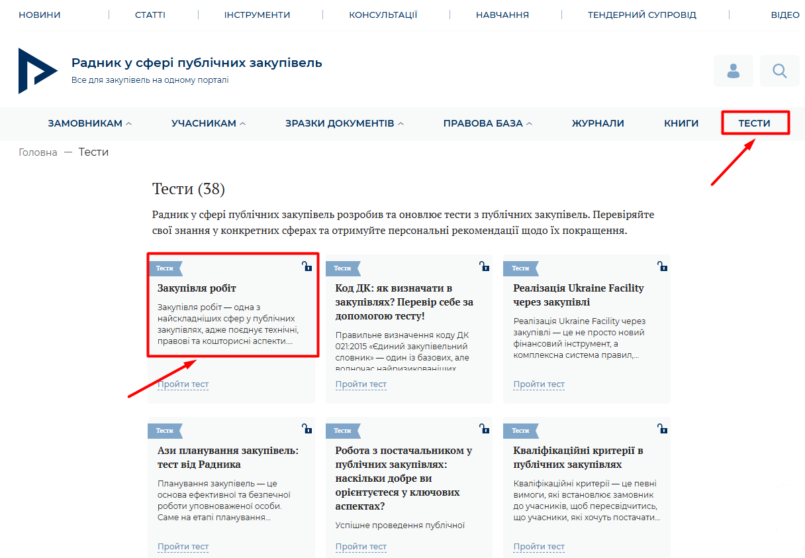Open the Журнали menu item

598,123
